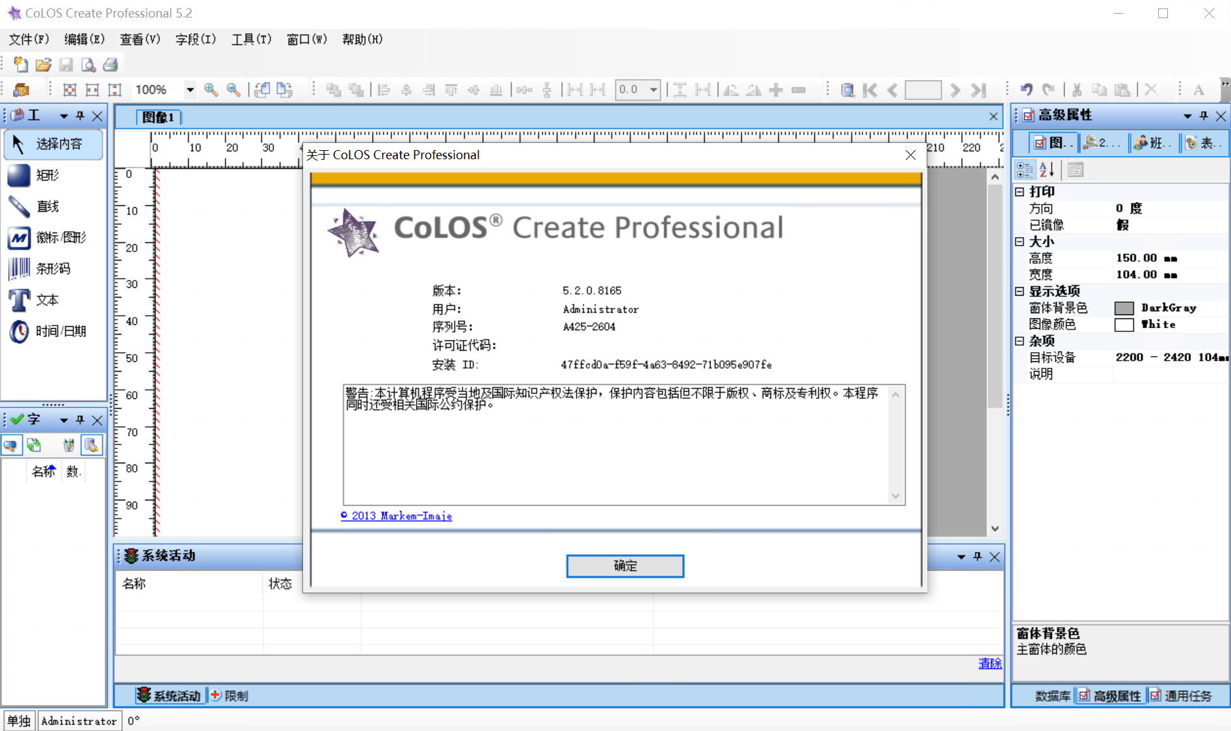This screenshot has width=1231, height=731.
Task: Pin the 系统活动 panel
Action: (977, 556)
